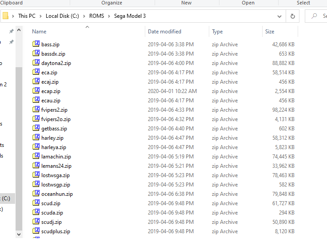Viewport: 327px width, 239px height.
Task: Click the harleya.zip file icon
Action: click(x=36, y=147)
